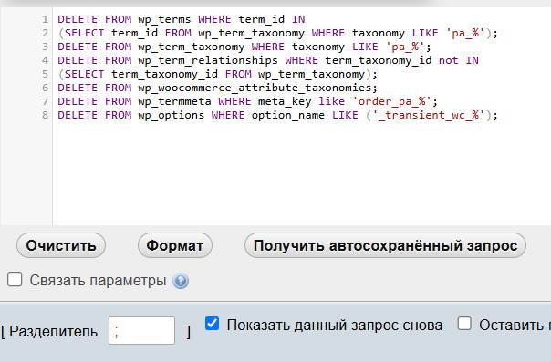Click wp_term_relationships in line 4
Screen dimensions: 551x362
pyautogui.click(x=208, y=60)
